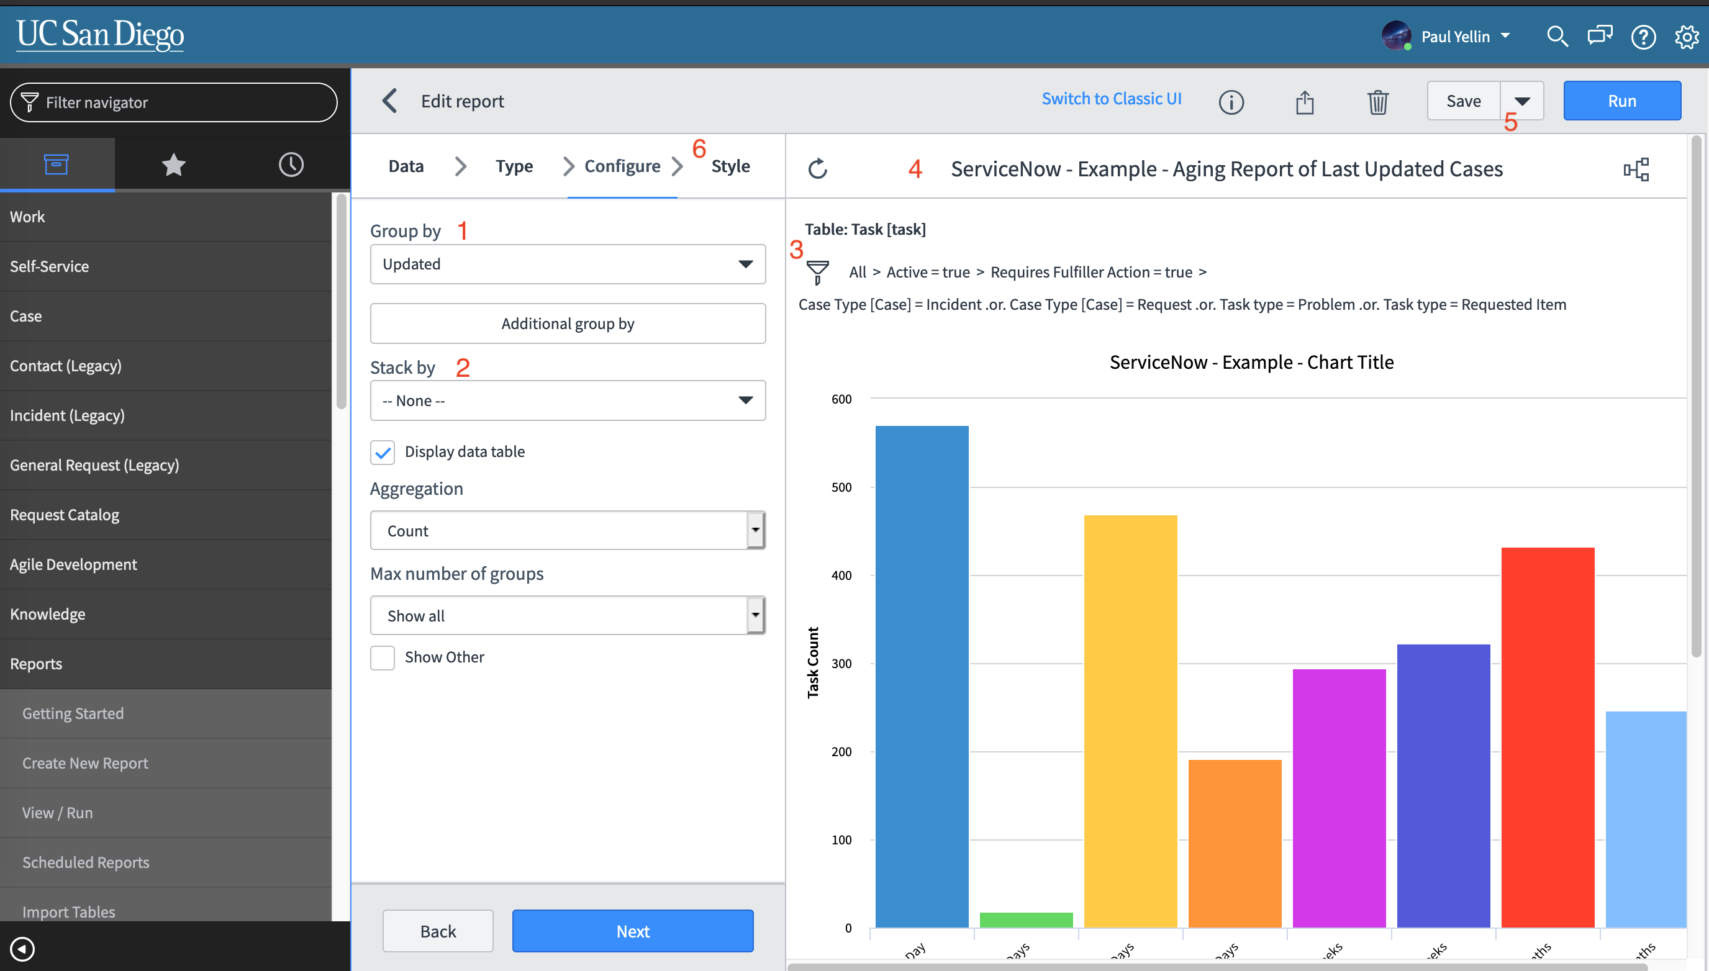1709x971 pixels.
Task: Open Work navigation menu
Action: click(x=165, y=217)
